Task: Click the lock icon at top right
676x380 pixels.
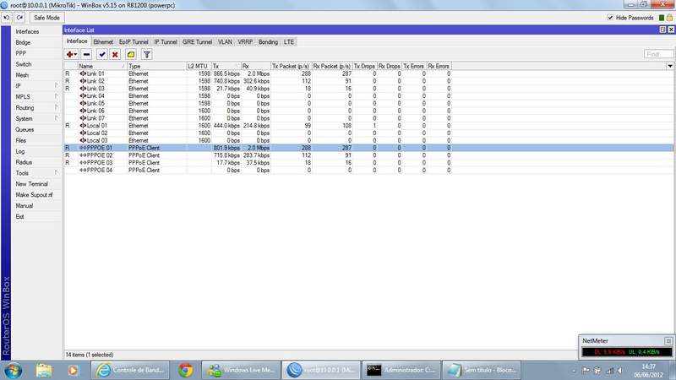Action: click(x=669, y=18)
